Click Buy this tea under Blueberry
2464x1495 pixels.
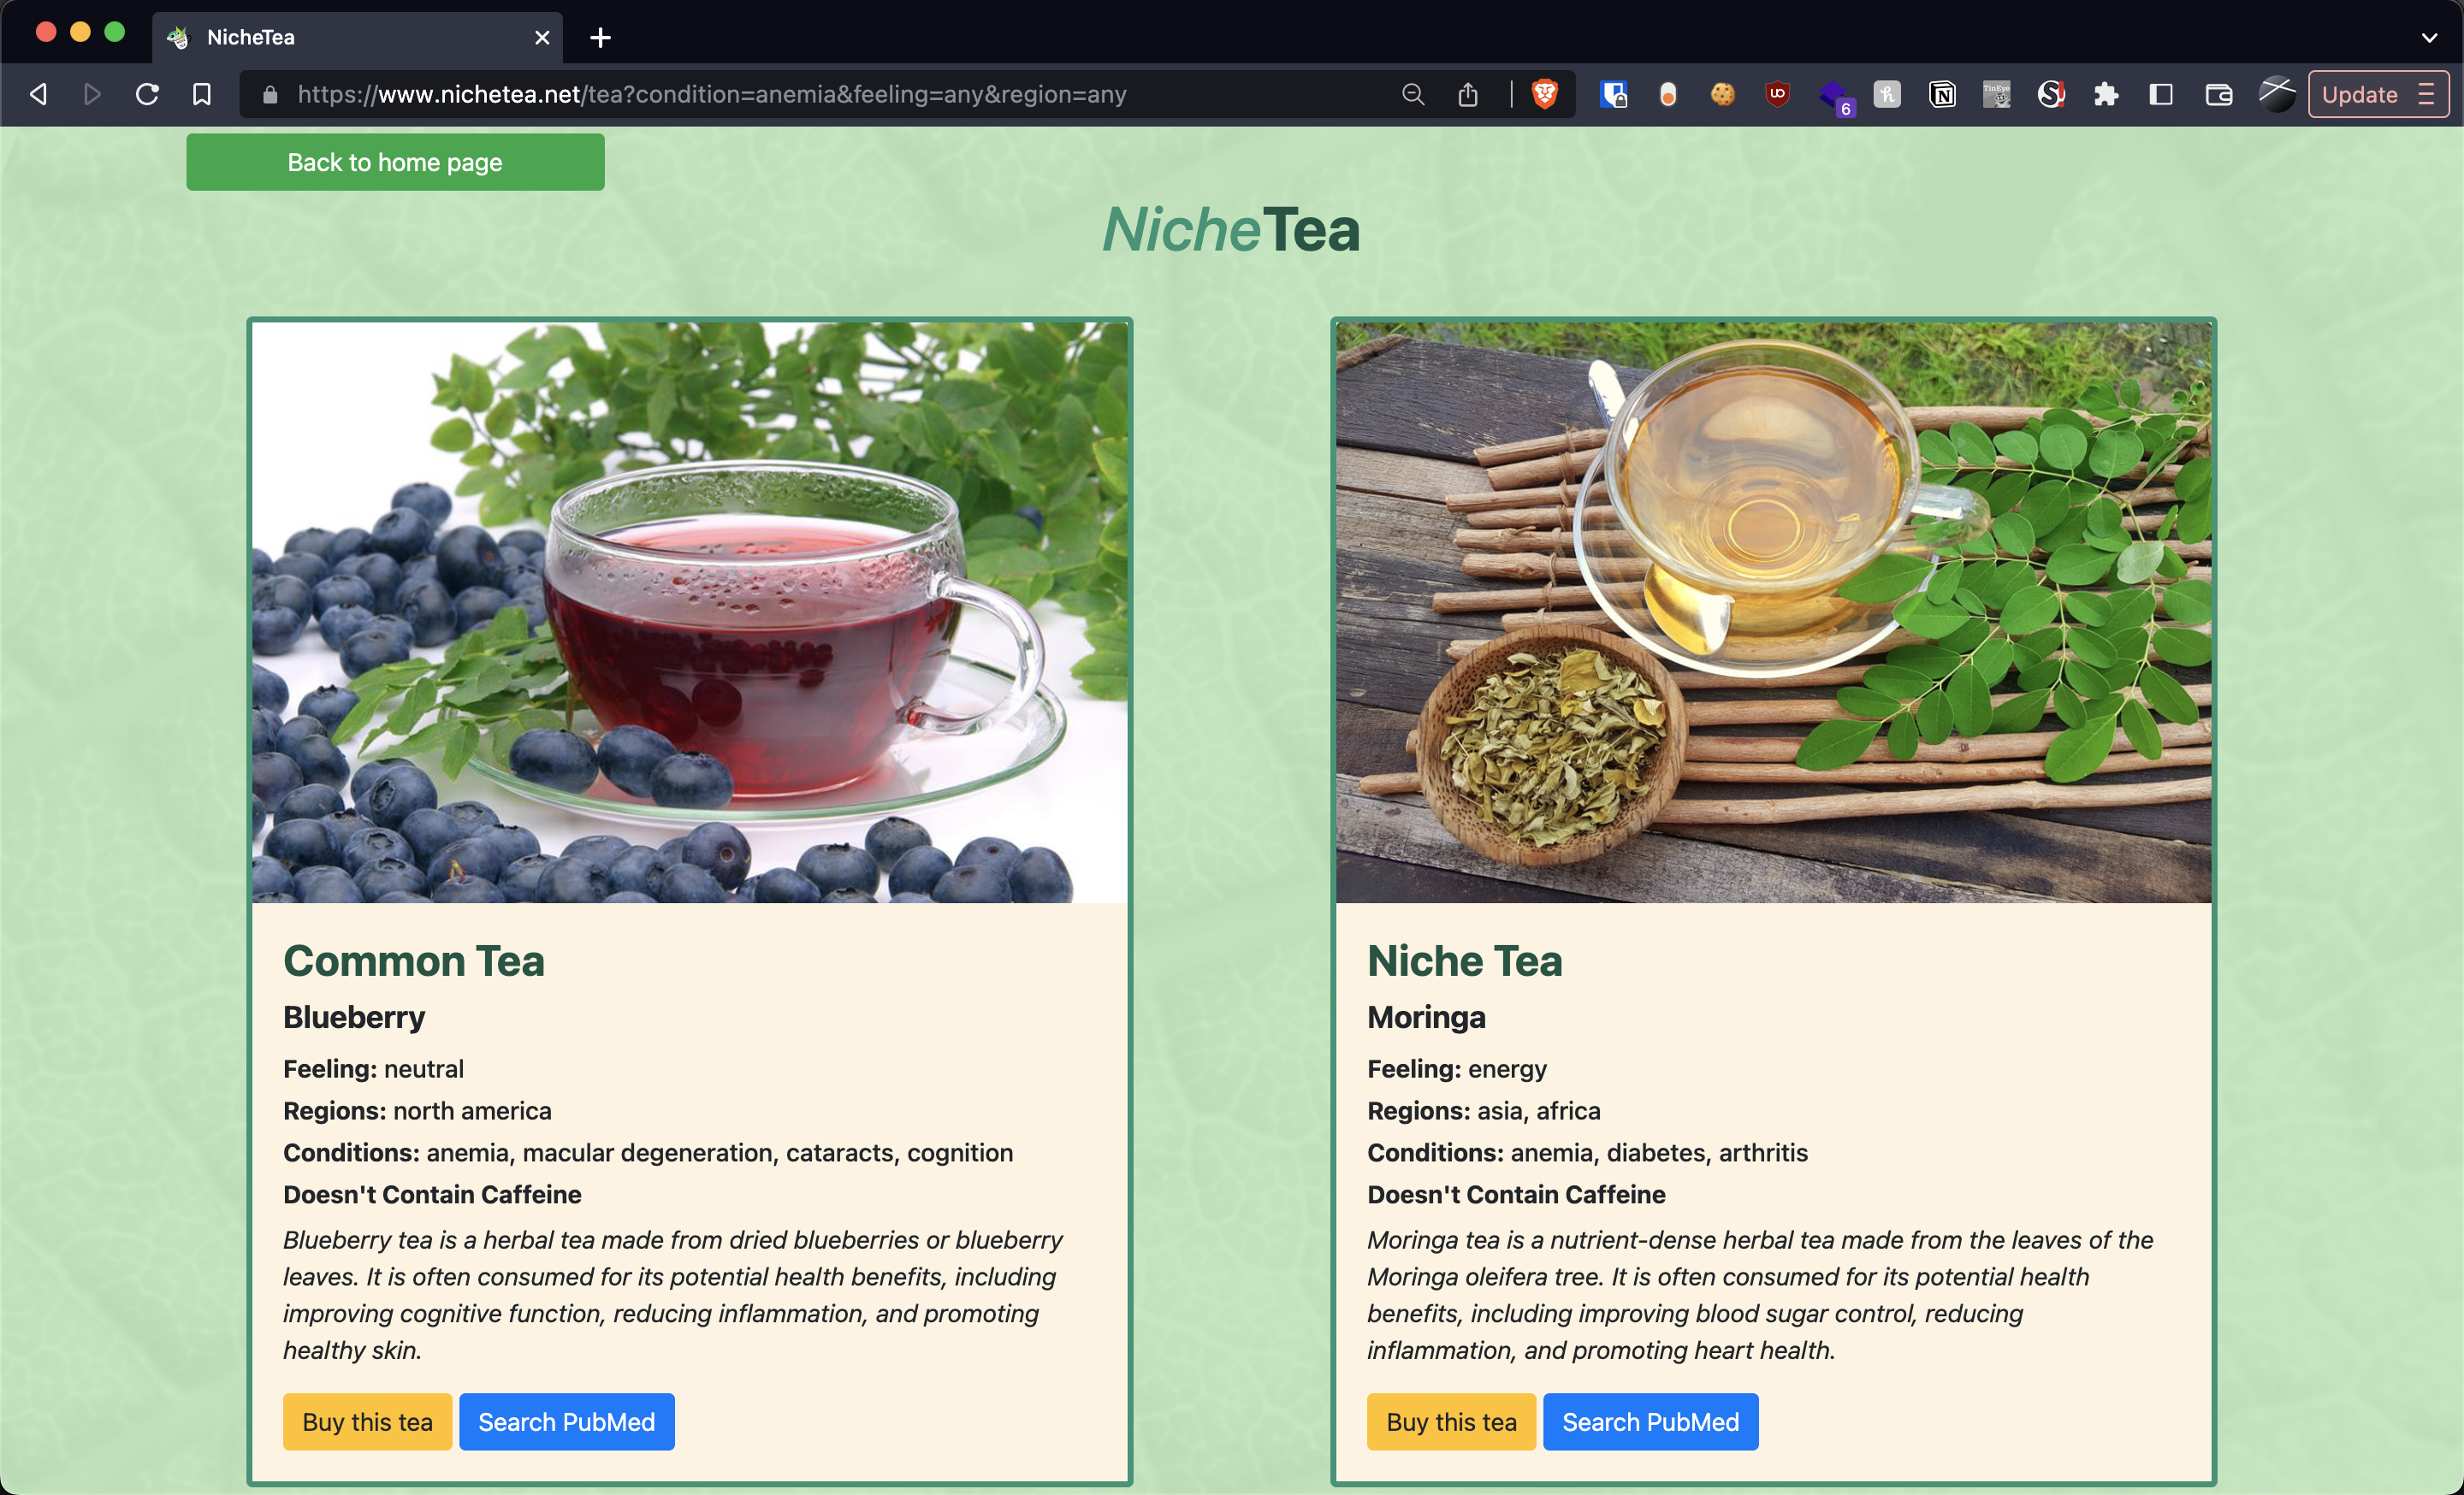tap(367, 1421)
